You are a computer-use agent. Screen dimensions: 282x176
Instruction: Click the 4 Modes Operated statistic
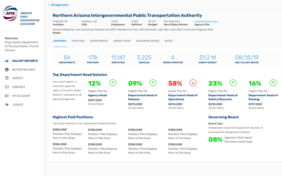173,59
